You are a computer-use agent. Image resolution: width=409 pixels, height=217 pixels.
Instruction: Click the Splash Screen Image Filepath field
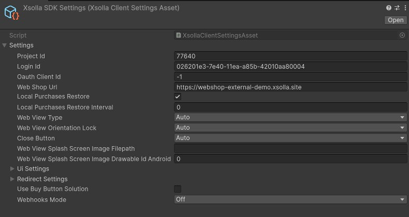coord(290,149)
